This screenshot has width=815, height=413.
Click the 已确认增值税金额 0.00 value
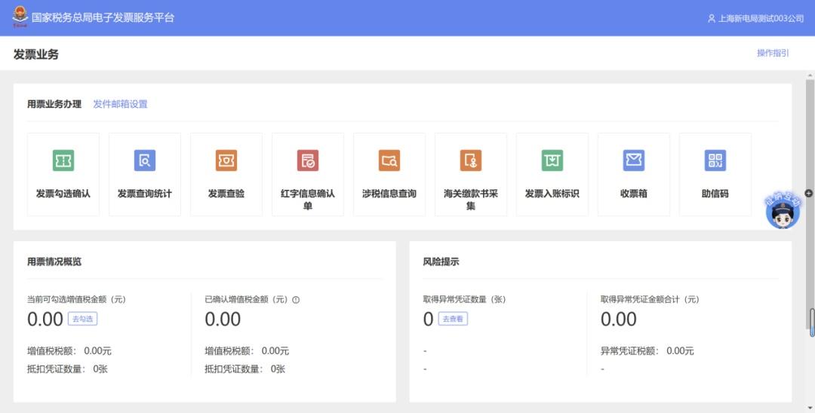[223, 319]
